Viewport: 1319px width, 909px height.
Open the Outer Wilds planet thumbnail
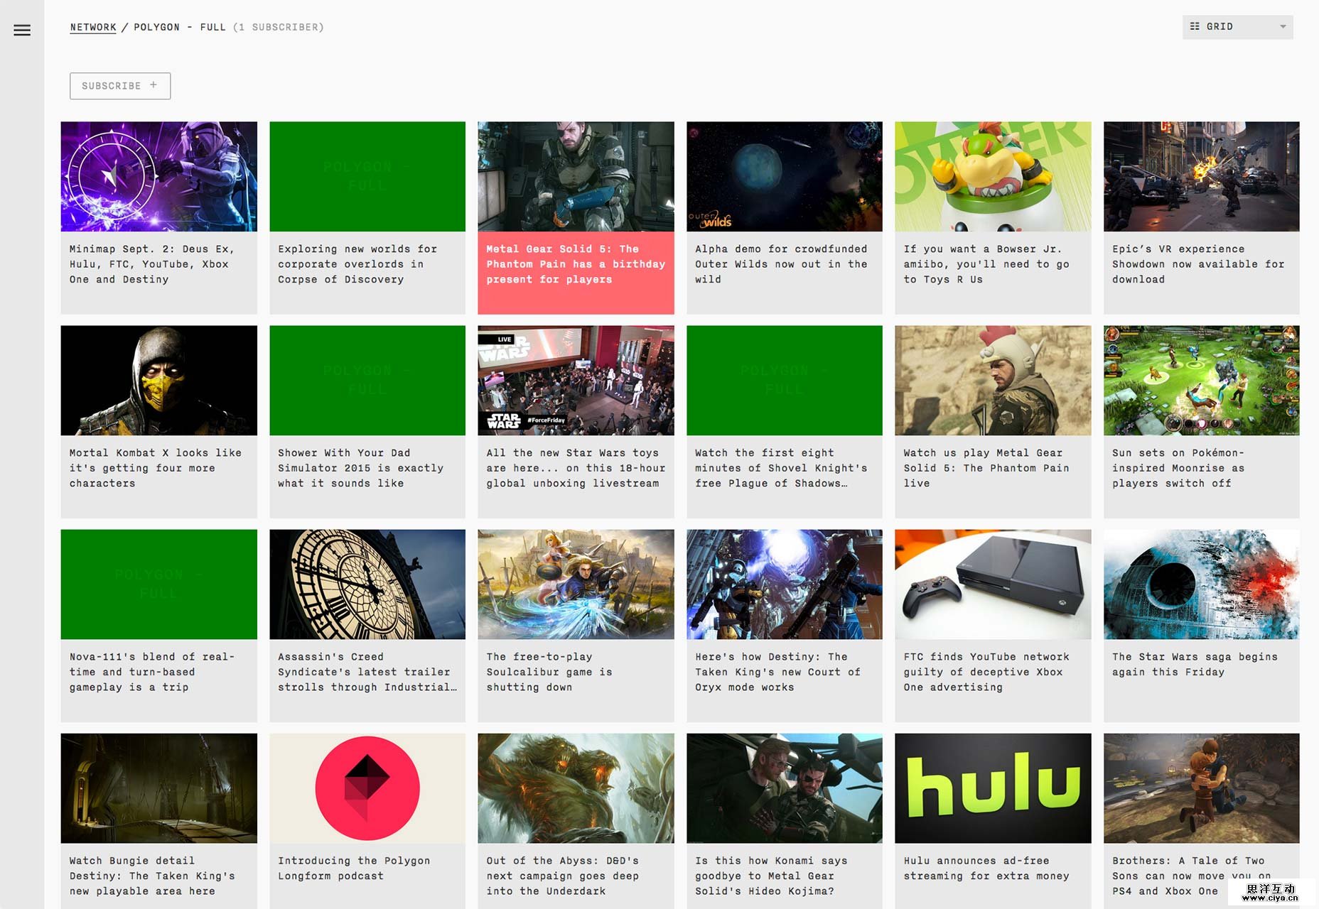point(784,176)
